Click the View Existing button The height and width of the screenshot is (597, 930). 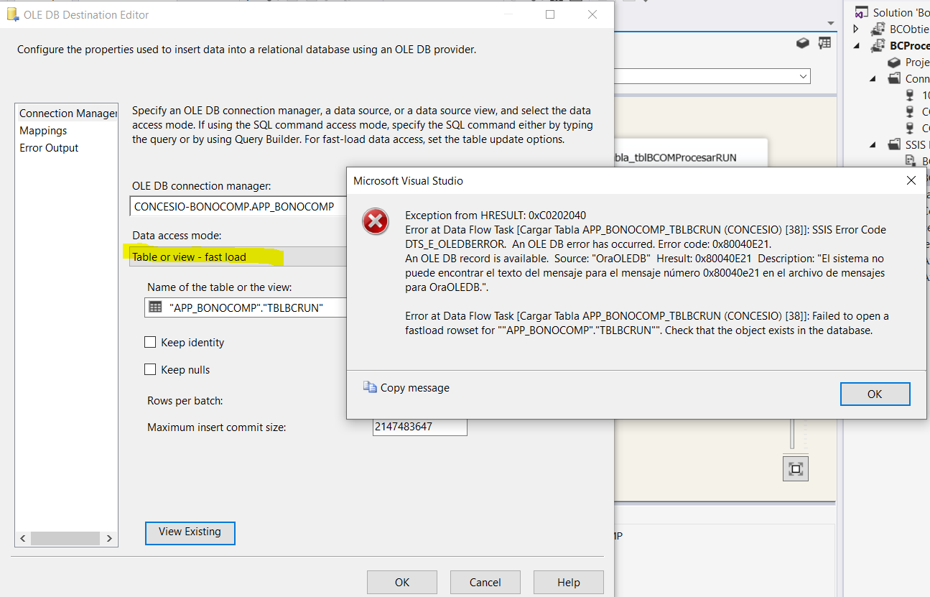point(190,532)
